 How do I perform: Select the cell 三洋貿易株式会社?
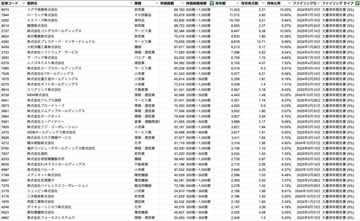(x=80, y=196)
